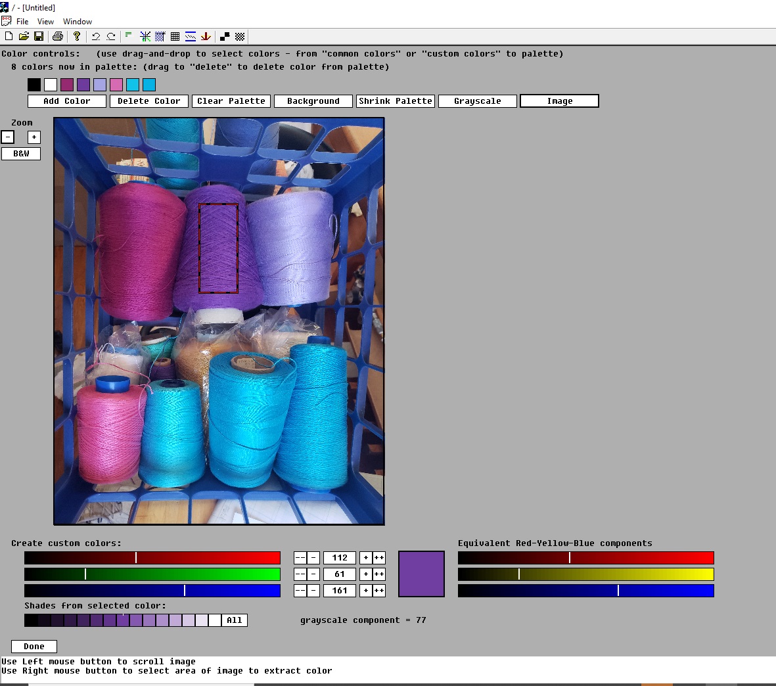This screenshot has height=686, width=776.
Task: Click the ++ stepper beside the 112 value
Action: point(378,557)
